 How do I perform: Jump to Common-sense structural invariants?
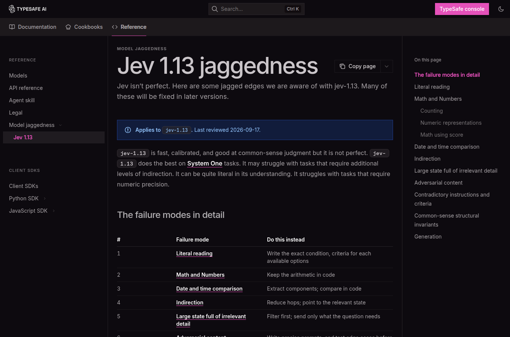pos(447,220)
